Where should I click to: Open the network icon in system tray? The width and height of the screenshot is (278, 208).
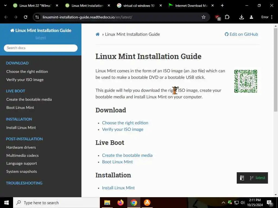236,203
